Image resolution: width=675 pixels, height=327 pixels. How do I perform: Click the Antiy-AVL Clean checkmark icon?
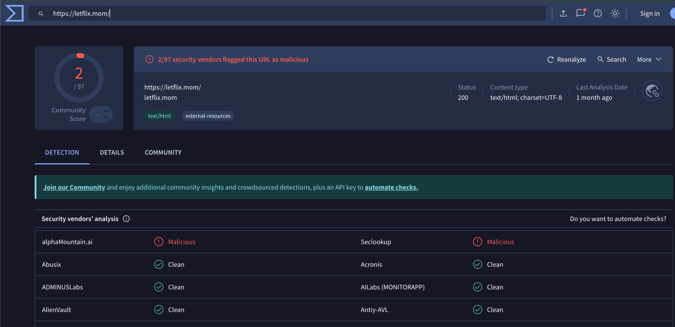coord(478,310)
